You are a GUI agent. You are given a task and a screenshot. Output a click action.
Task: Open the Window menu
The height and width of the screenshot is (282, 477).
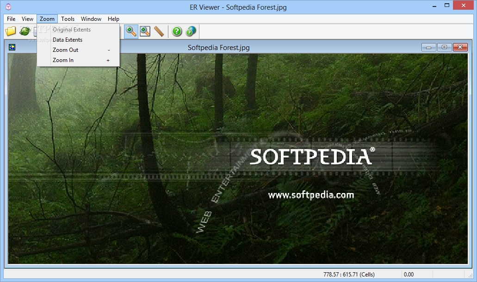click(91, 19)
